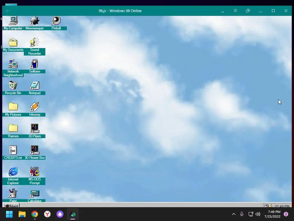Open the volume speaker tray icon
The width and height of the screenshot is (294, 221).
click(258, 214)
